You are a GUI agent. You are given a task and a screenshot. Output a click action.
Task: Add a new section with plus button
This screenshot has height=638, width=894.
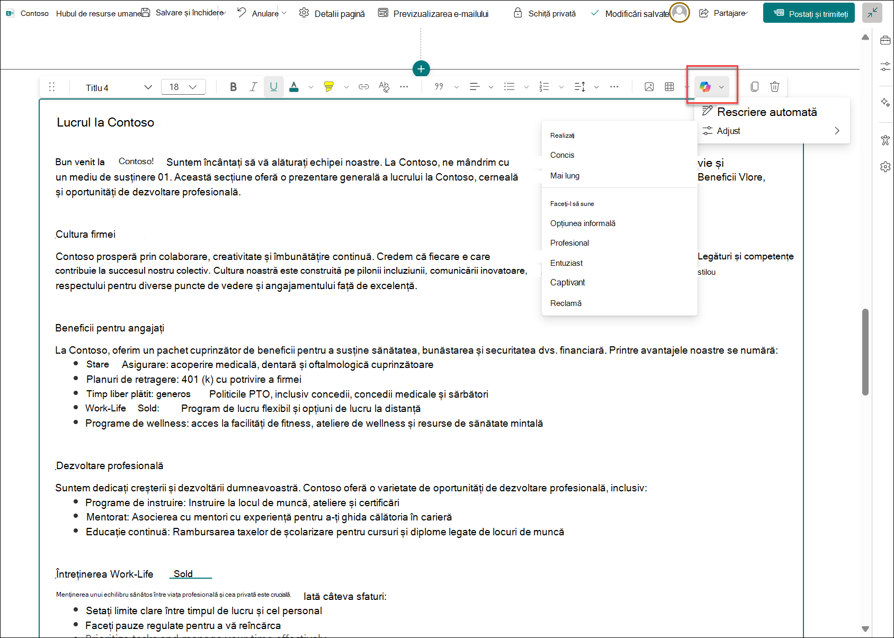tap(421, 69)
